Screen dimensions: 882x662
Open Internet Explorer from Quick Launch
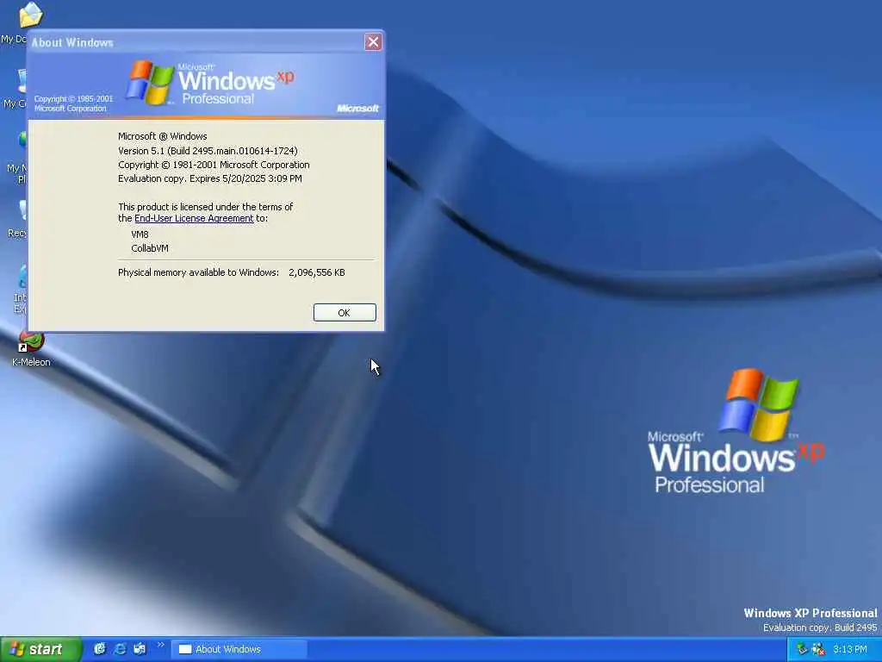(120, 649)
